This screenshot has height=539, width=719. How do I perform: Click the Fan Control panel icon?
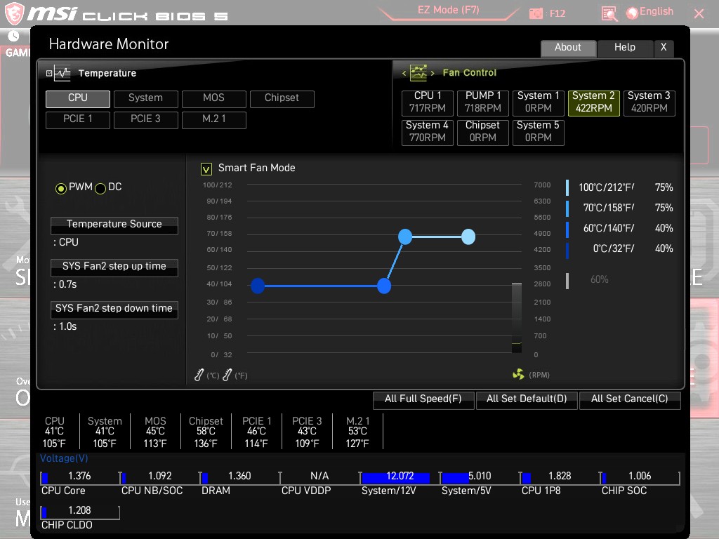(x=418, y=72)
